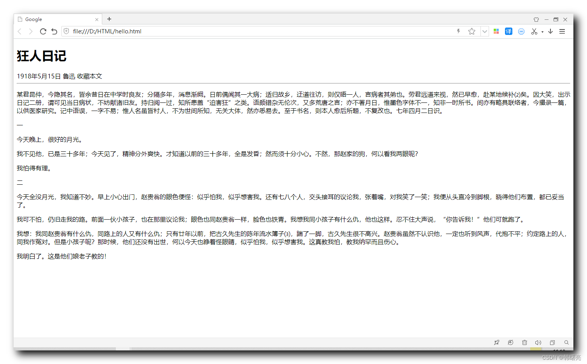587x364 pixels.
Task: Bookmark the page with the star icon
Action: (472, 31)
